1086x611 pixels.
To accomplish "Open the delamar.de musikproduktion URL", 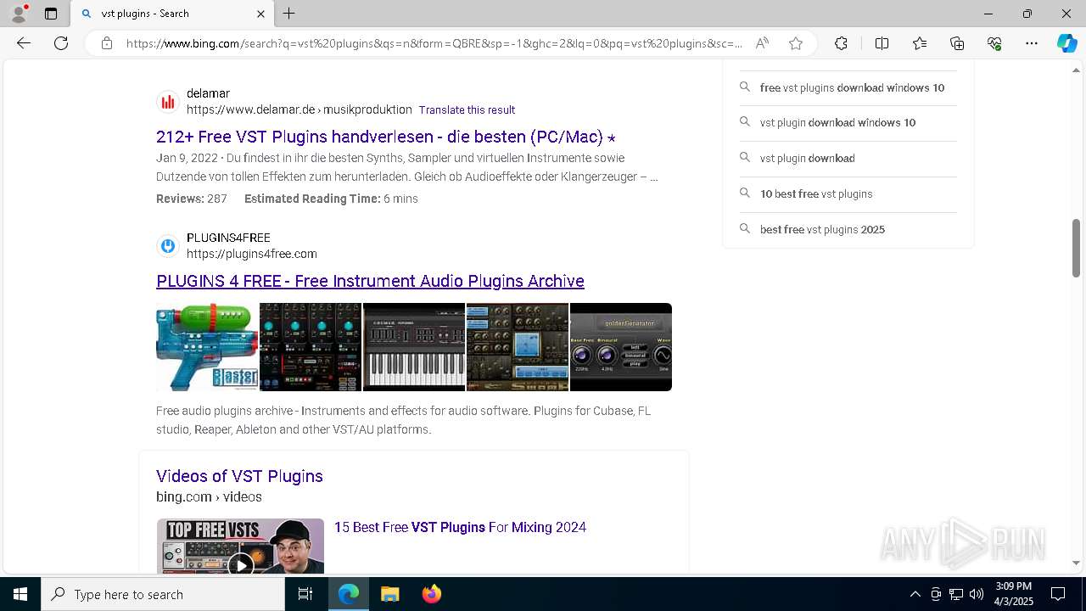I will coord(299,109).
